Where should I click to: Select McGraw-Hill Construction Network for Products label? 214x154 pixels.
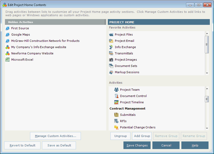[45, 41]
